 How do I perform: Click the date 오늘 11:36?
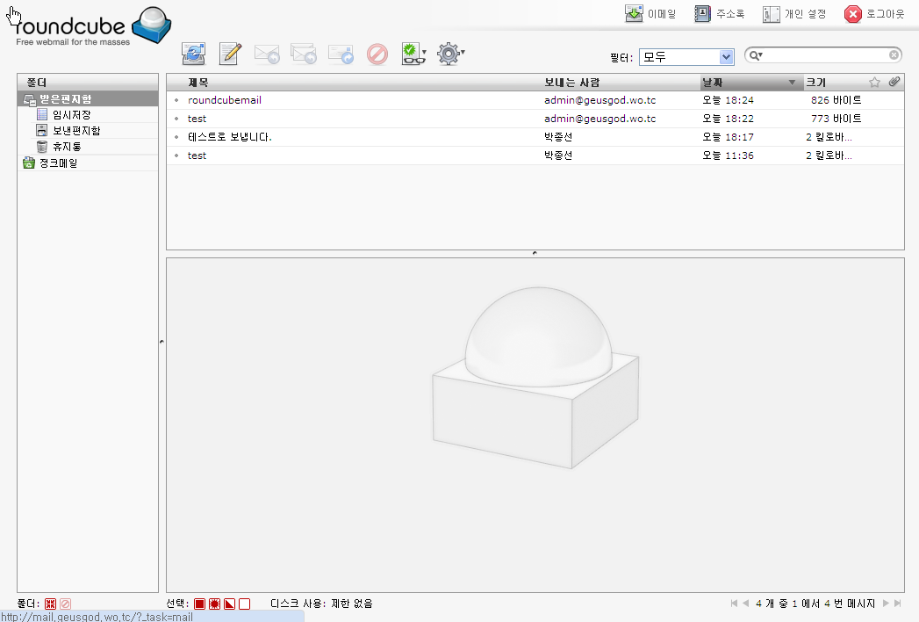coord(728,155)
